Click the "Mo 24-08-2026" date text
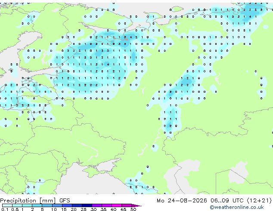The width and height of the screenshot is (273, 211). (182, 201)
